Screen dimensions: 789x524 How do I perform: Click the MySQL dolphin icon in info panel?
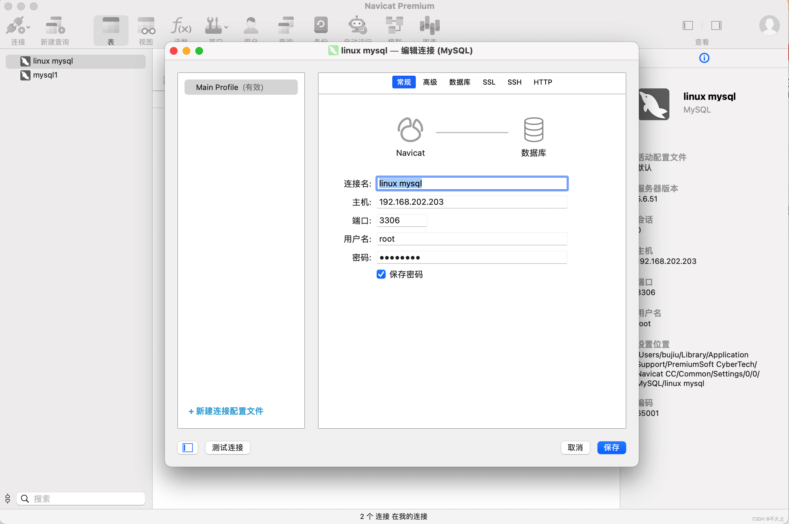coord(654,104)
